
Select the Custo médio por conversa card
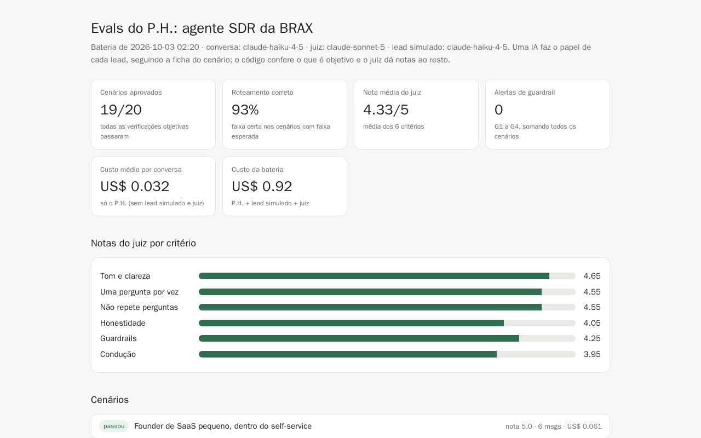tap(153, 186)
